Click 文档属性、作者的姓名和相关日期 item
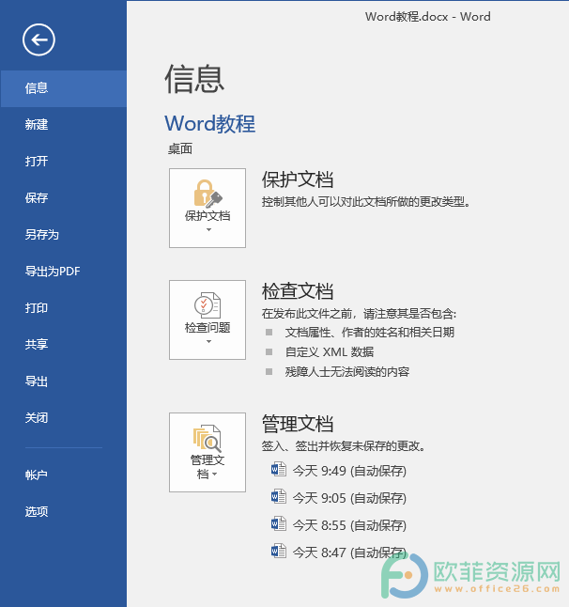Image resolution: width=569 pixels, height=607 pixels. [369, 333]
